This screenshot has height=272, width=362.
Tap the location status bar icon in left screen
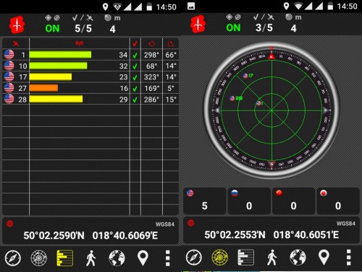tap(106, 7)
